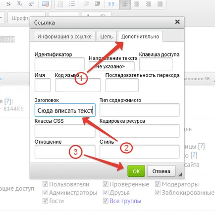Open the Направление текста dropdown
Image resolution: width=215 pixels, height=211 pixels.
coord(111,66)
